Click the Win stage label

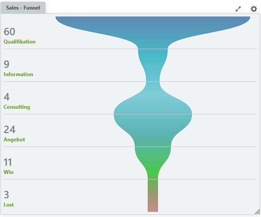click(9, 172)
